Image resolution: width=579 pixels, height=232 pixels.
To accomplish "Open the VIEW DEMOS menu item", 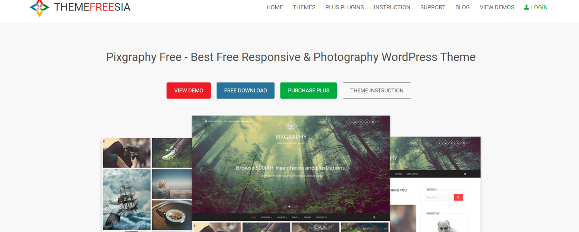I will [x=497, y=7].
